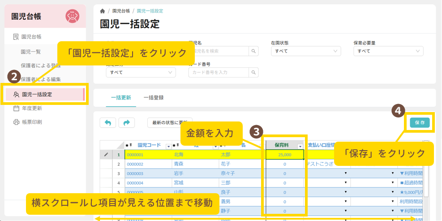Click the redo arrow button
The height and width of the screenshot is (221, 442).
coord(126,122)
